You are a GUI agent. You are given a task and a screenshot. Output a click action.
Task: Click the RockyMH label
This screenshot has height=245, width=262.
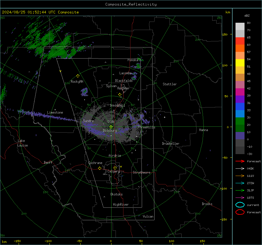[x=77, y=82]
